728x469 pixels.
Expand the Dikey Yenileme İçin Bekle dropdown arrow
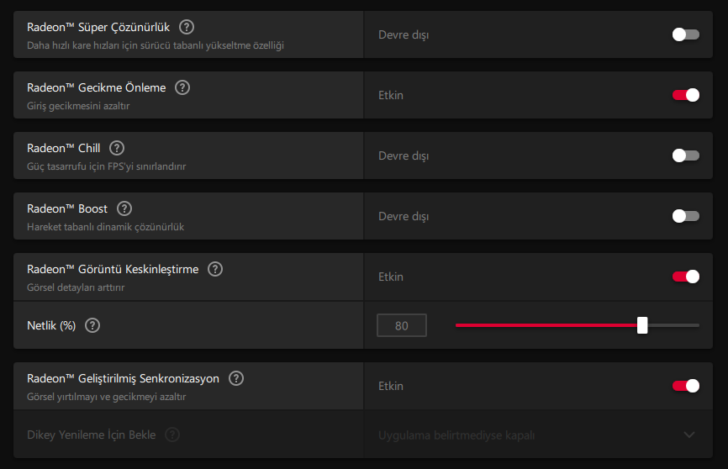point(689,435)
